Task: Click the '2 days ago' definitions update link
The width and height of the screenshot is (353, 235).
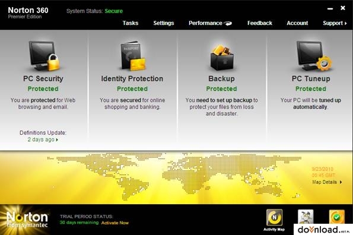Action: (x=43, y=139)
